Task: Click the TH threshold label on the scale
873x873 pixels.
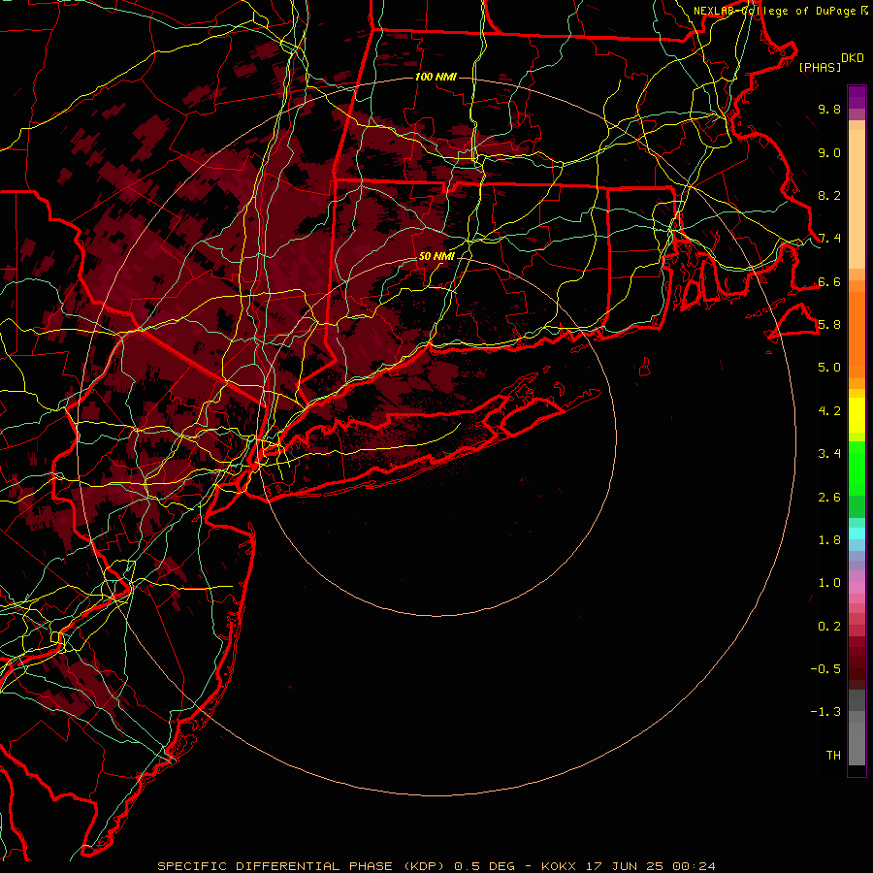Action: click(x=833, y=756)
